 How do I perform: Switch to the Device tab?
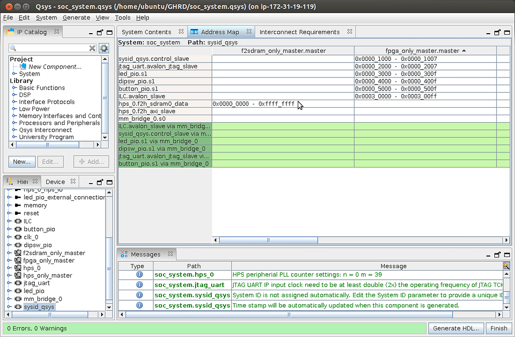click(55, 182)
